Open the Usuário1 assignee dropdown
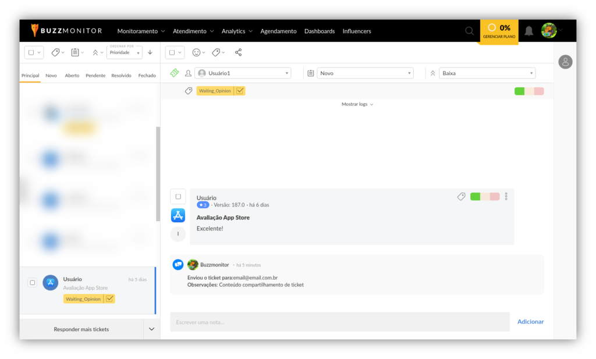Screen dimensions: 596x359 pyautogui.click(x=243, y=73)
